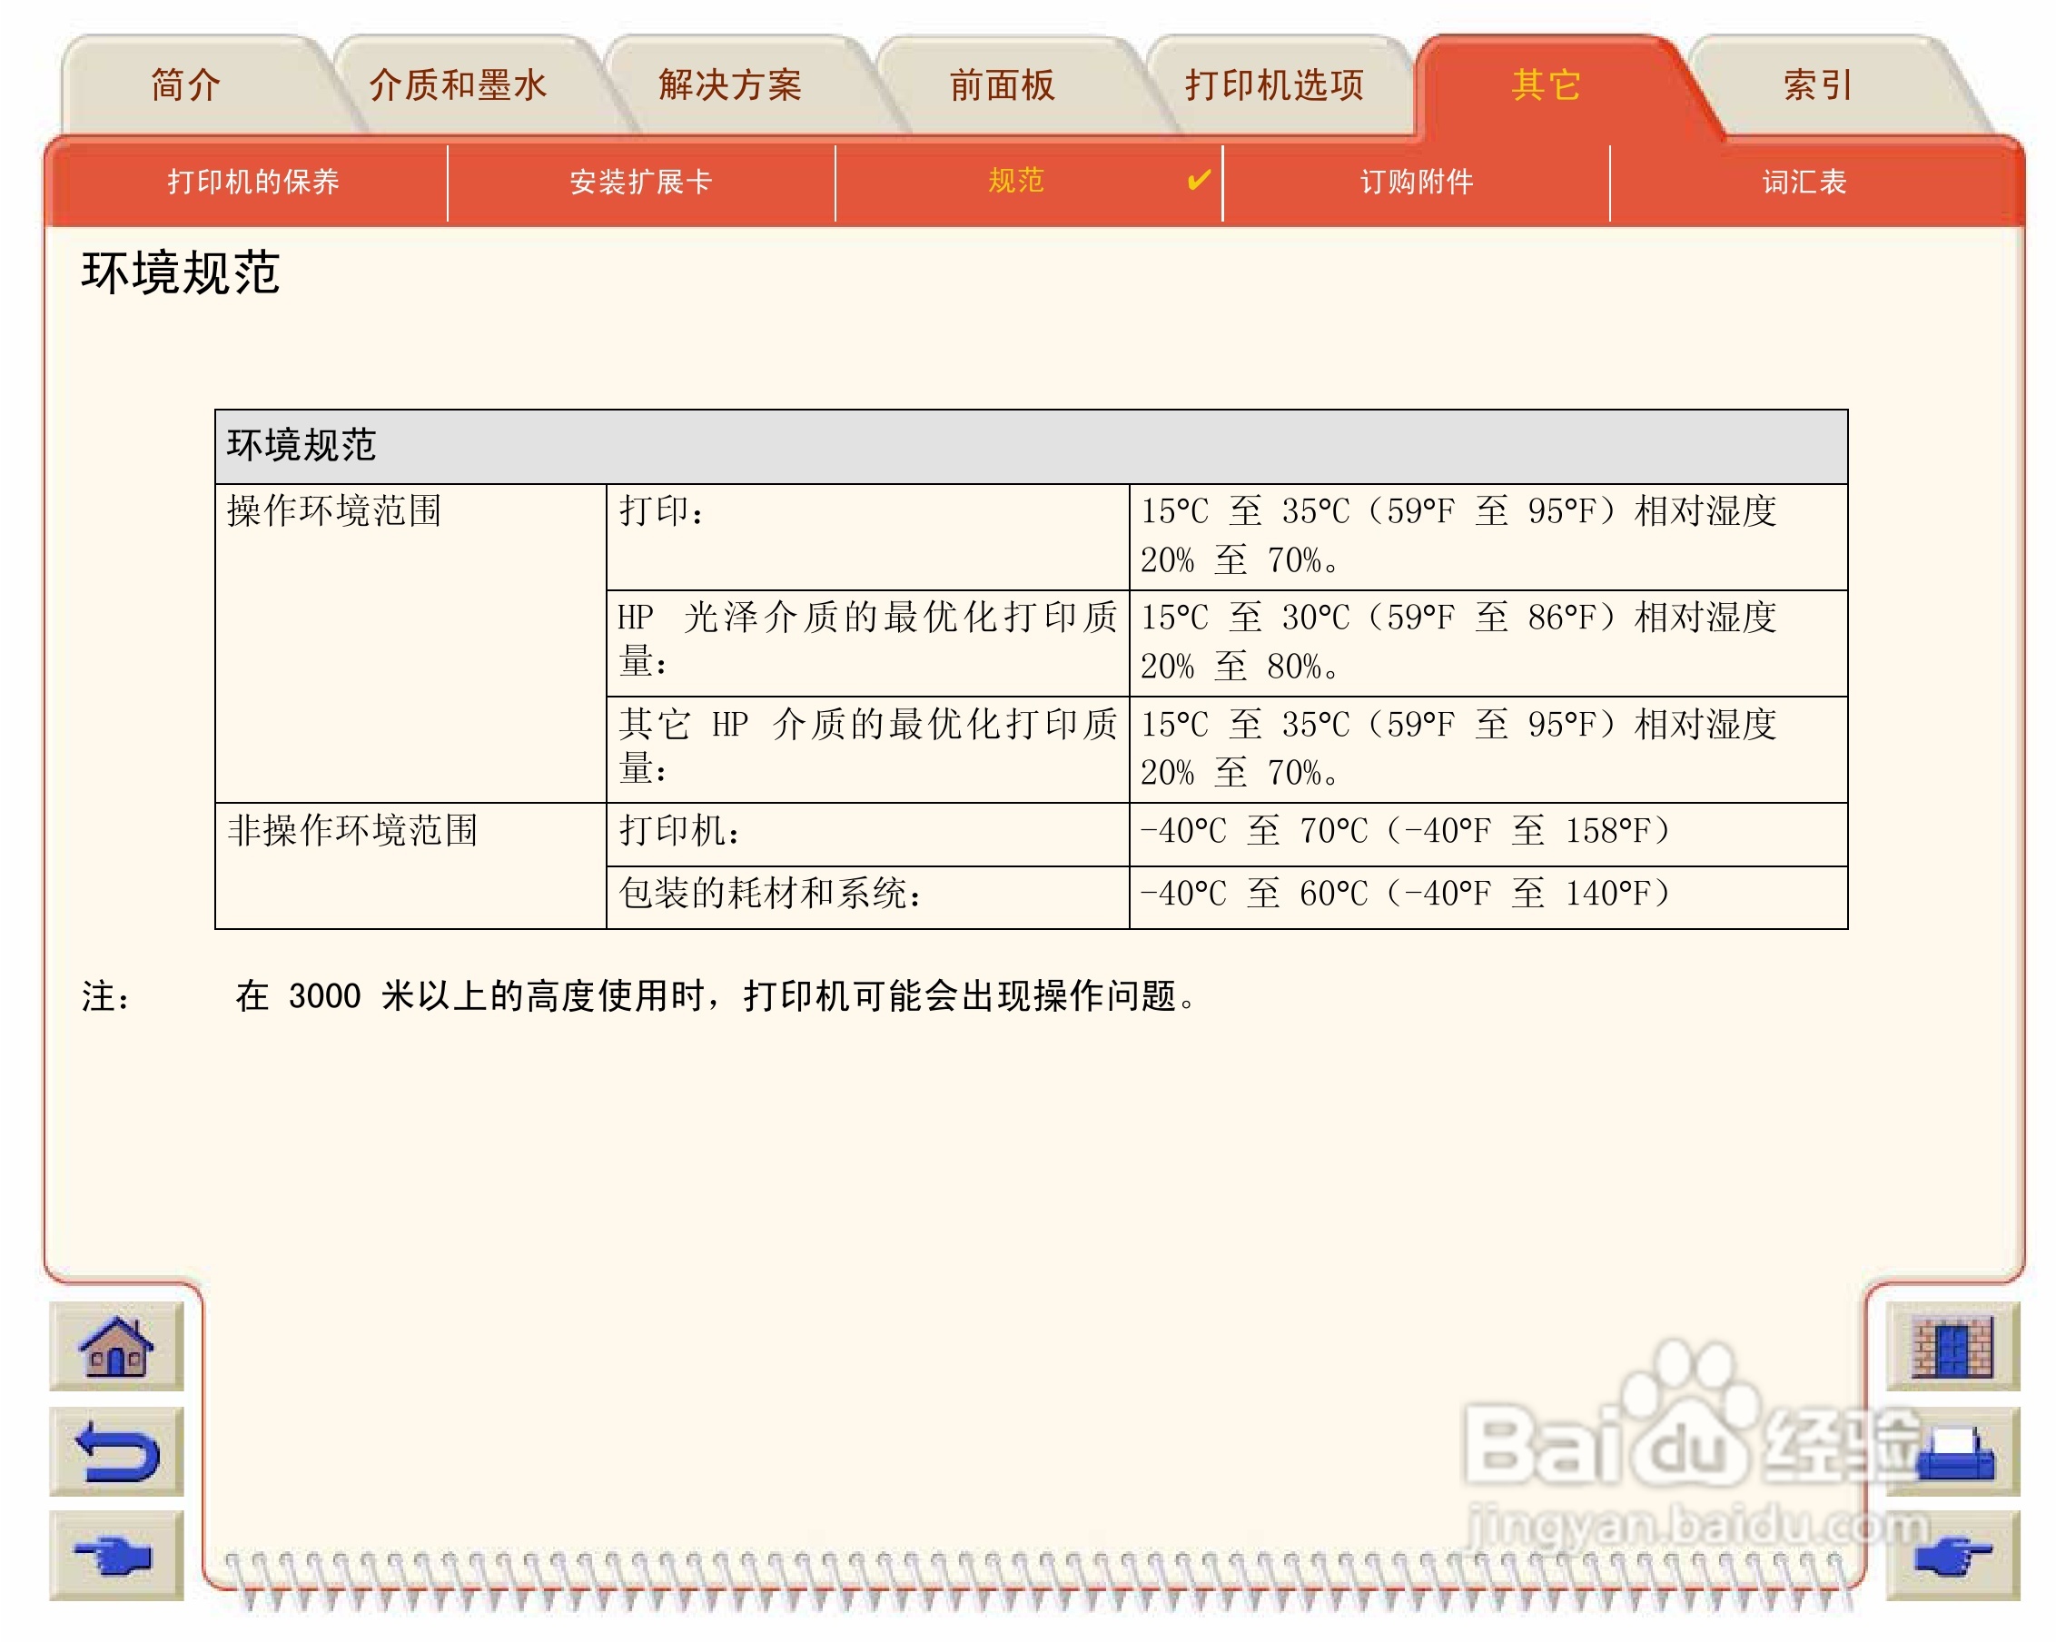This screenshot has width=2056, height=1642.
Task: Click the home house icon
Action: tap(116, 1345)
